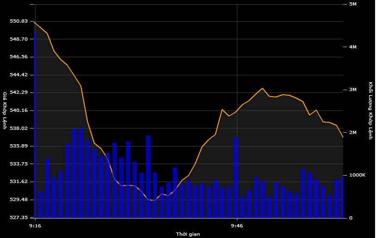The width and height of the screenshot is (376, 238).
Task: Click the 533.75 price axis label
Action: point(19,164)
